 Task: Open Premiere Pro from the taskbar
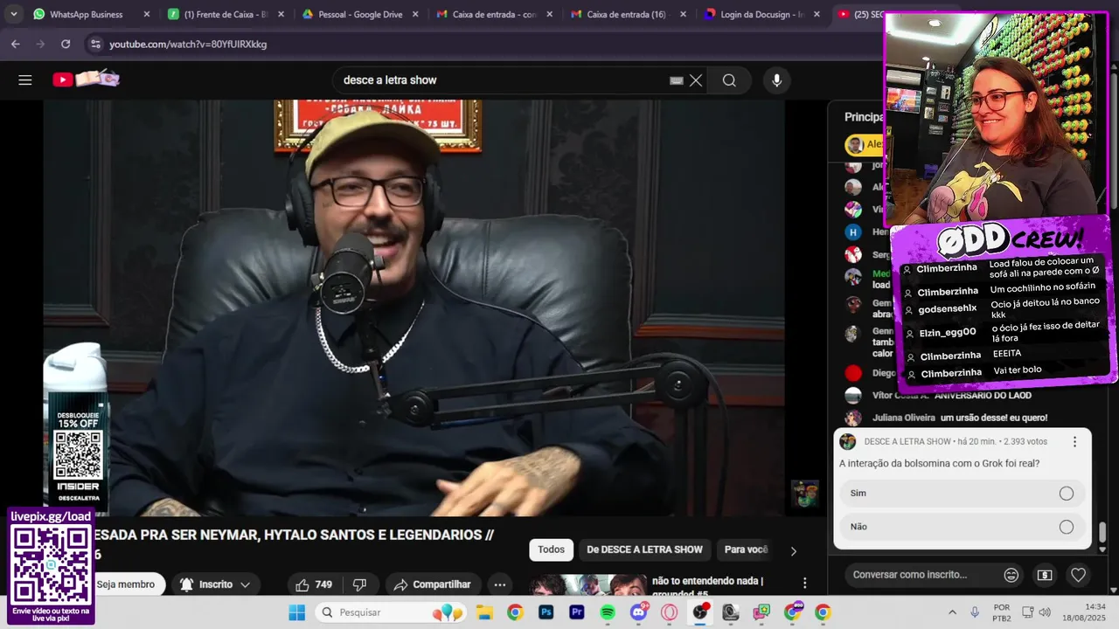(x=577, y=612)
